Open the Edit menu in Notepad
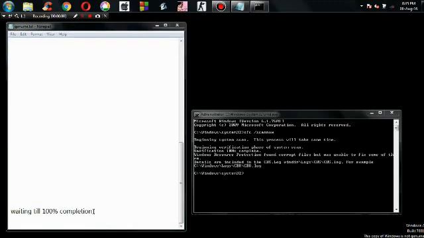 tap(23, 34)
